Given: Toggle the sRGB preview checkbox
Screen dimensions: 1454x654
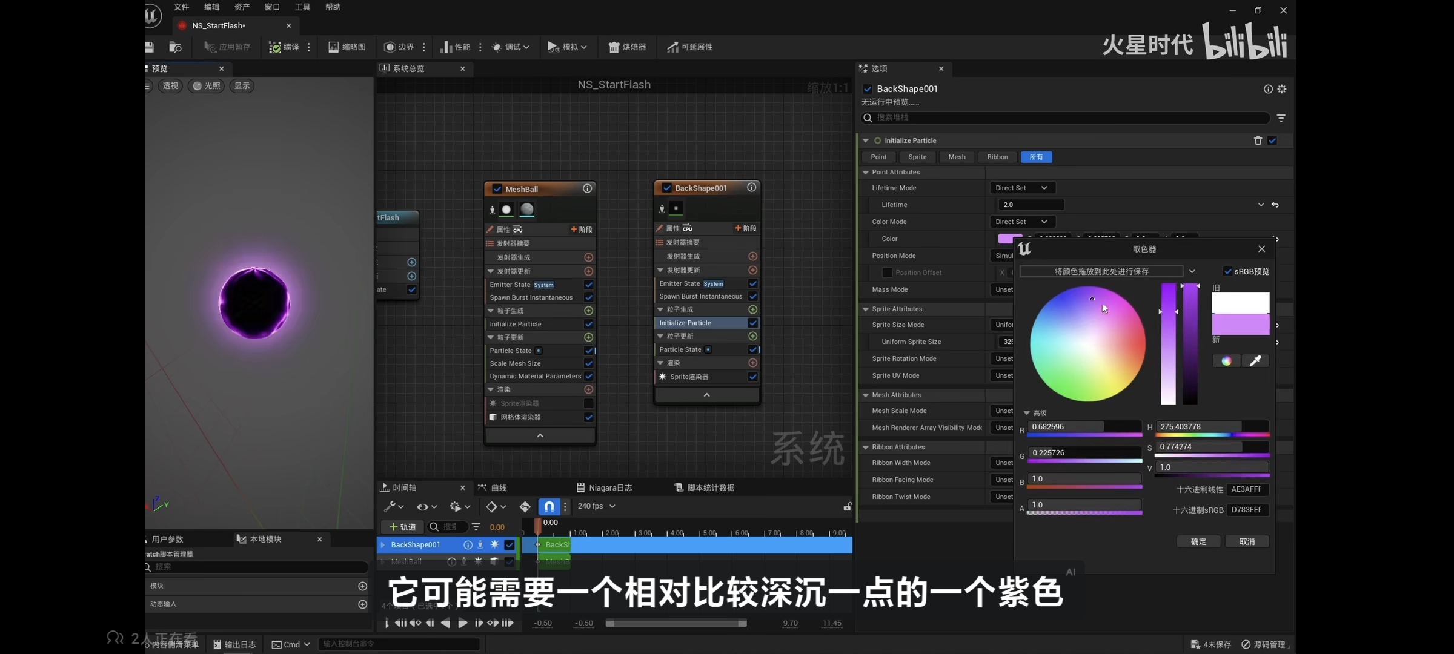Looking at the screenshot, I should tap(1227, 271).
